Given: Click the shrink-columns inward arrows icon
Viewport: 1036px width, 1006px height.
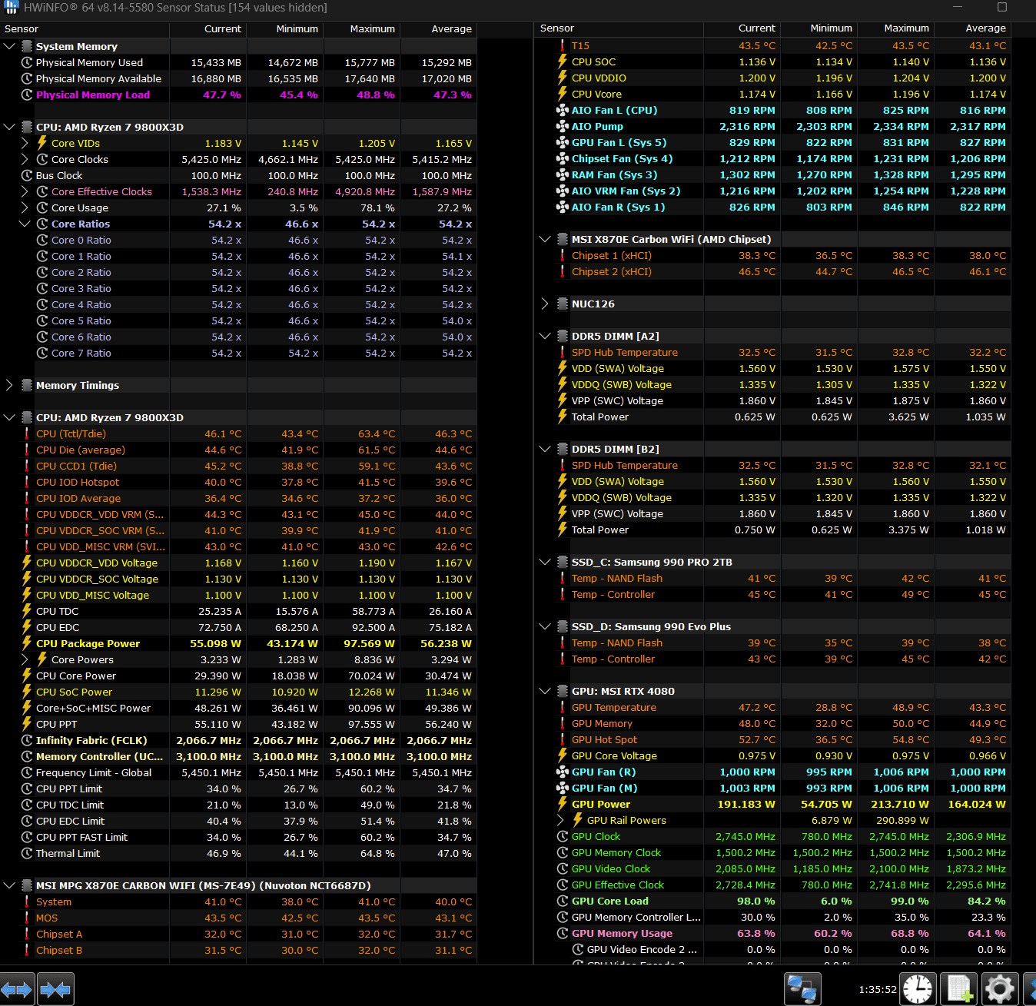Looking at the screenshot, I should [x=55, y=989].
